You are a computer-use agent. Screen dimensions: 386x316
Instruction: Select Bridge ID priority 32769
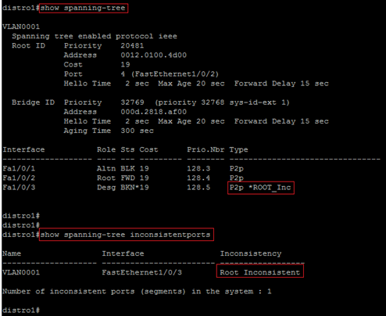click(132, 102)
